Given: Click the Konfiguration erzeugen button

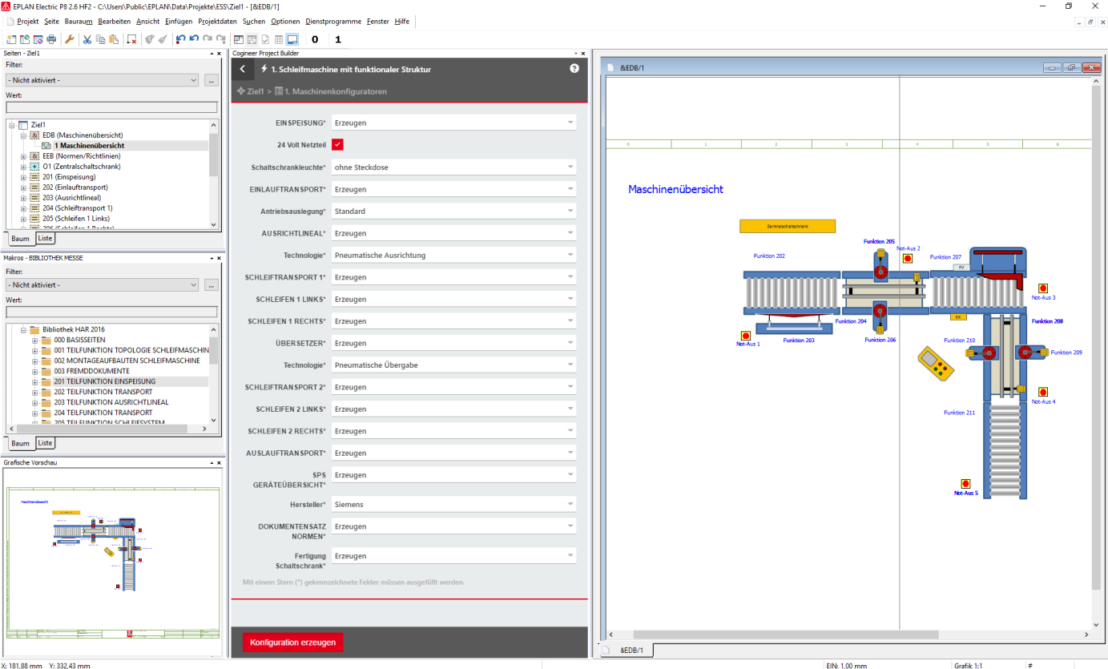Looking at the screenshot, I should (292, 643).
